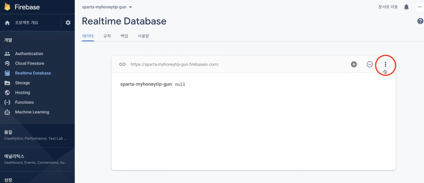Switch to the 데이터 tab
Image resolution: width=424 pixels, height=183 pixels.
click(88, 36)
